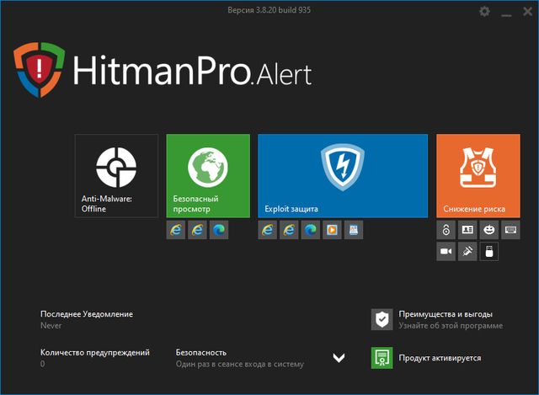The image size is (539, 395).
Task: Open the settings gear menu
Action: tap(484, 12)
